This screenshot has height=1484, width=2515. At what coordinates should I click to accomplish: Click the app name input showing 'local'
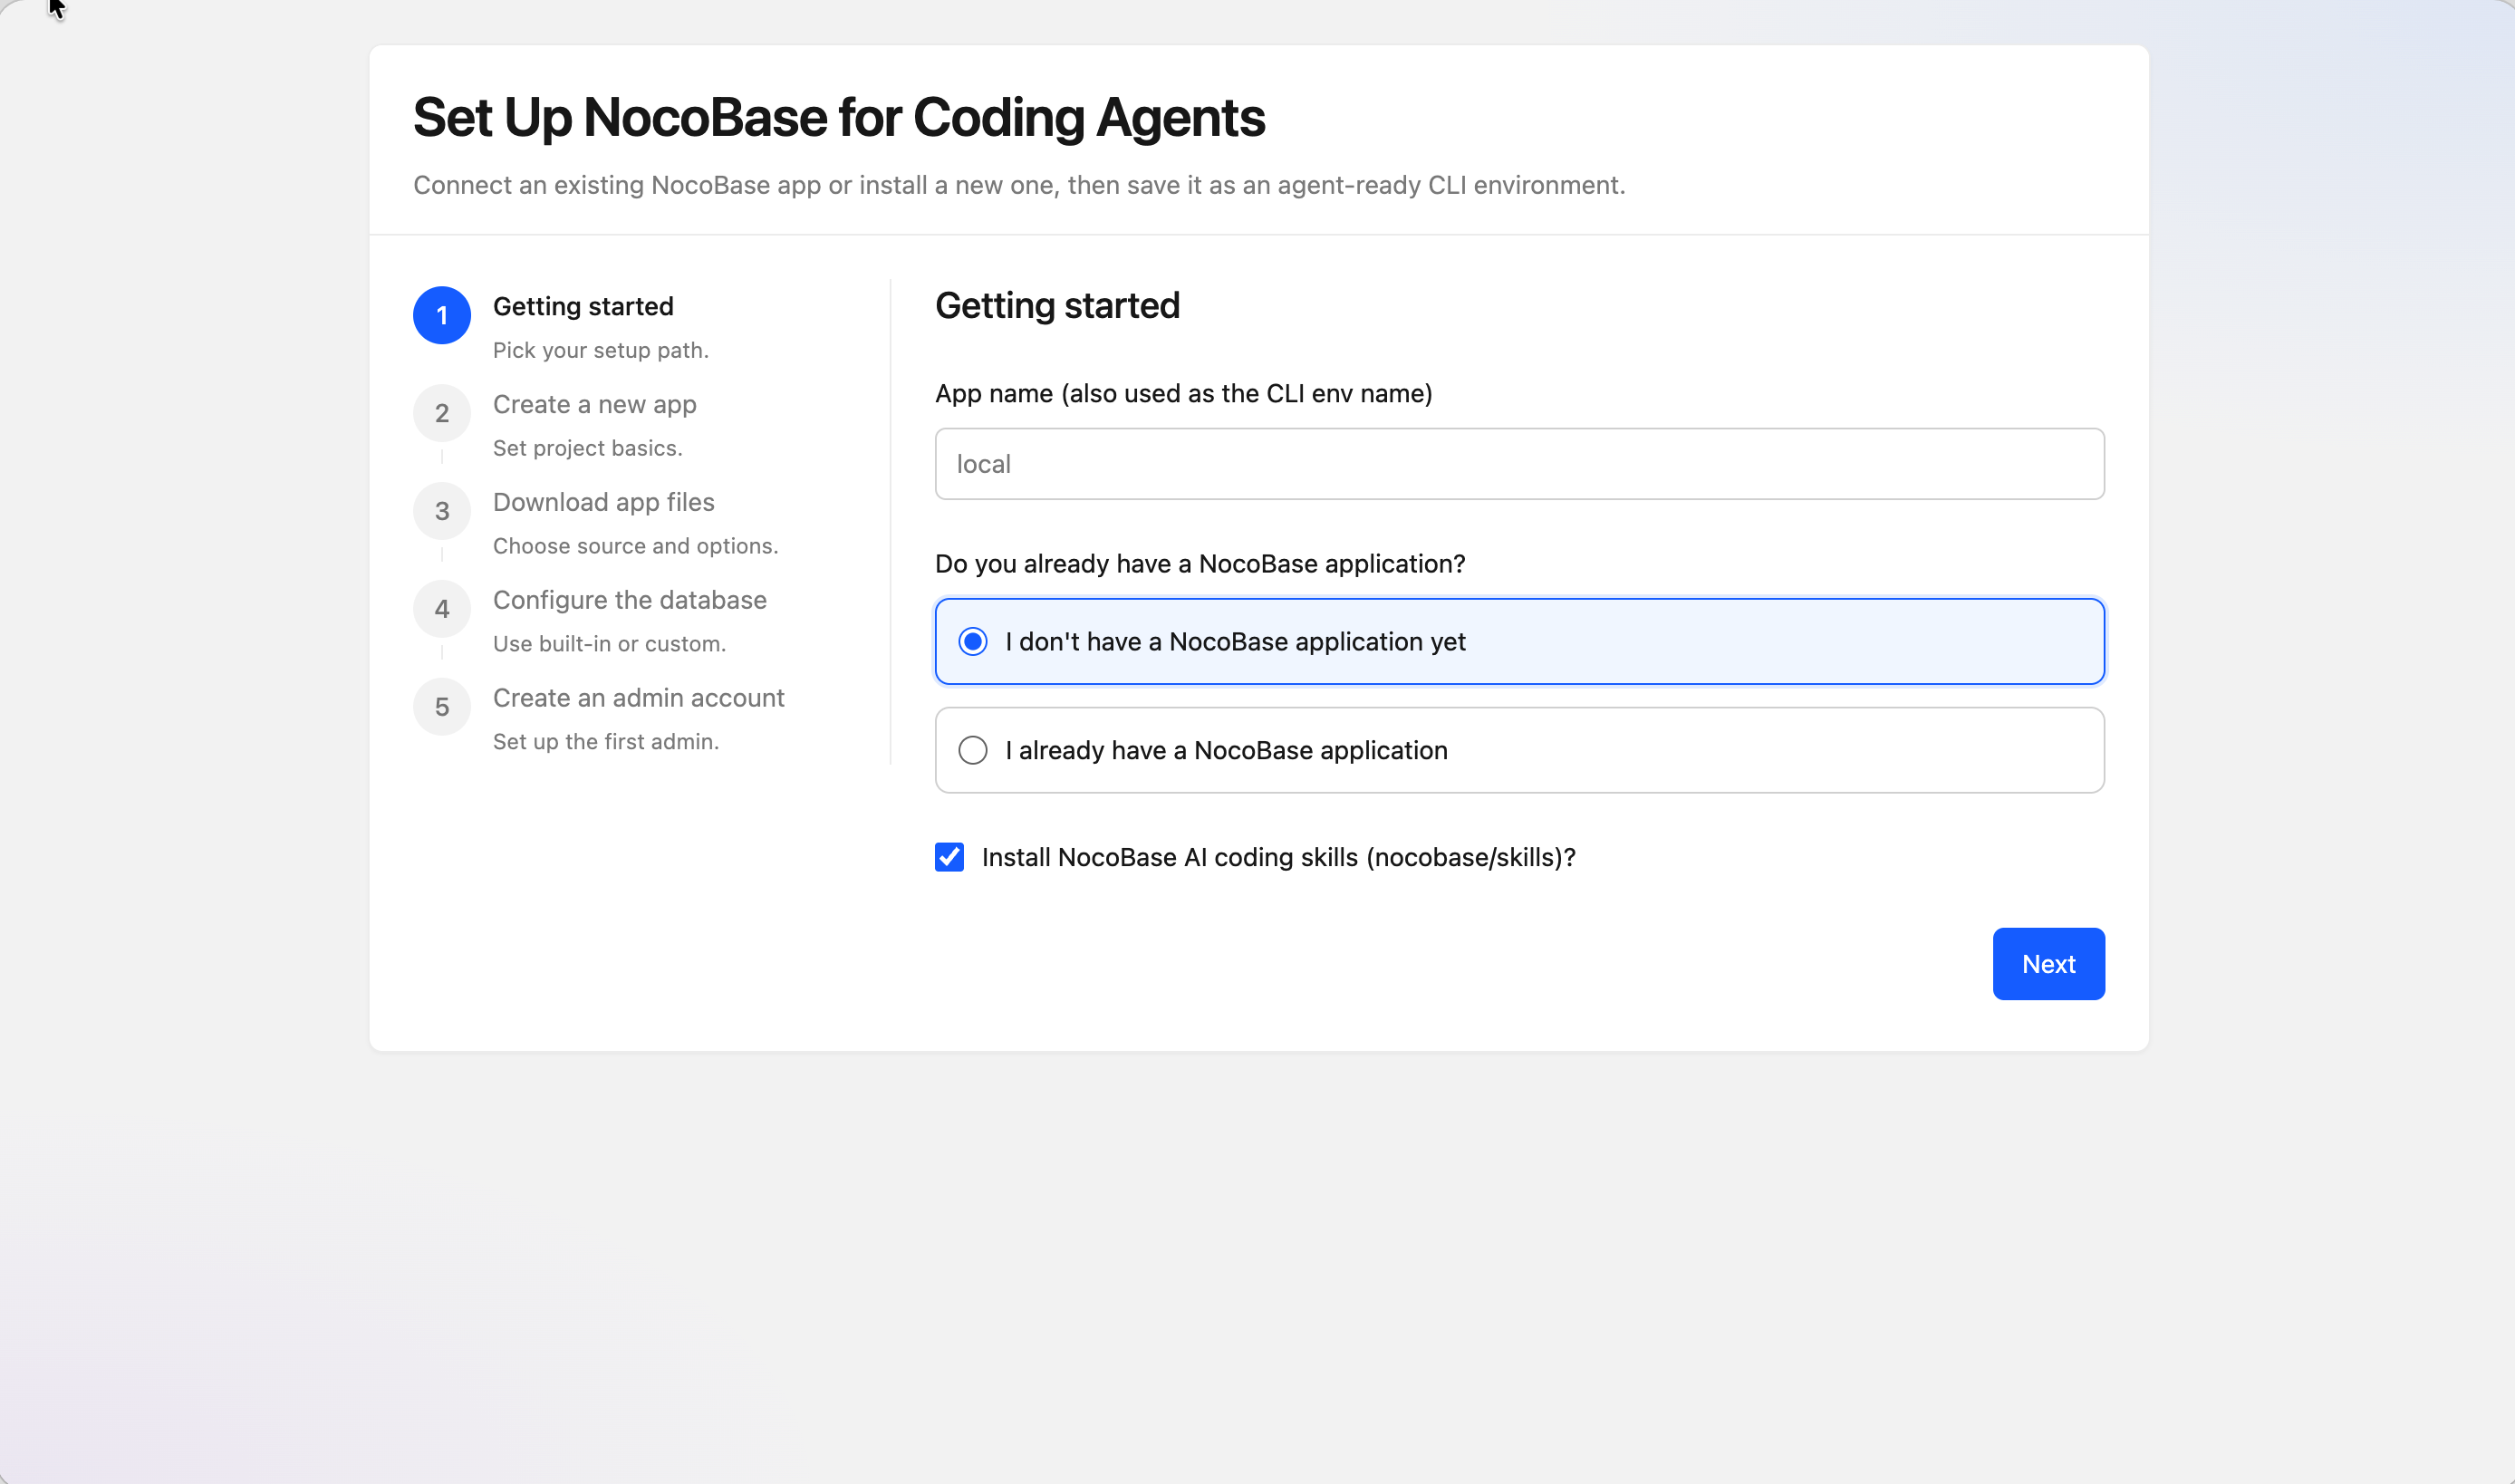1519,463
